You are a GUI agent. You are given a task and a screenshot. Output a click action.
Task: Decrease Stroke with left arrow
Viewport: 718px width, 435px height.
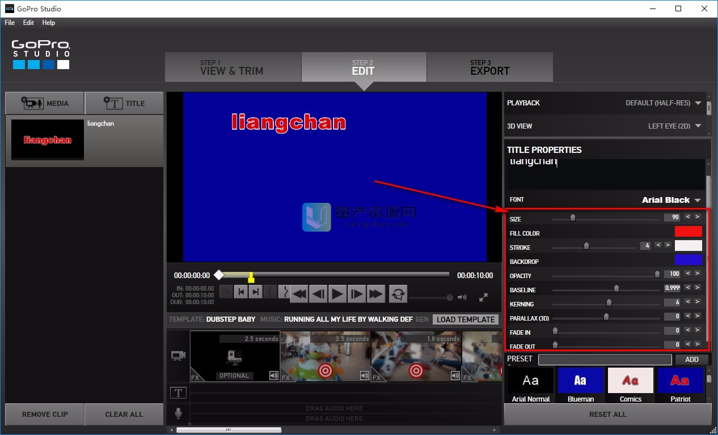(x=658, y=245)
